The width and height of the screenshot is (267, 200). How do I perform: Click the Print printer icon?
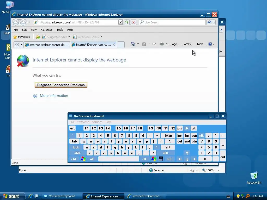coord(162,44)
